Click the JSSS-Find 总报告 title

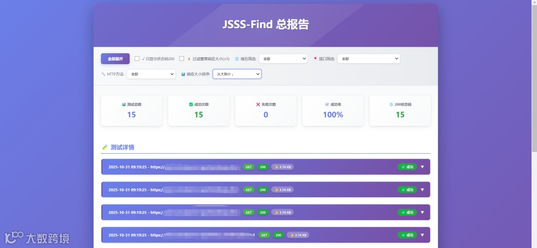pos(266,24)
